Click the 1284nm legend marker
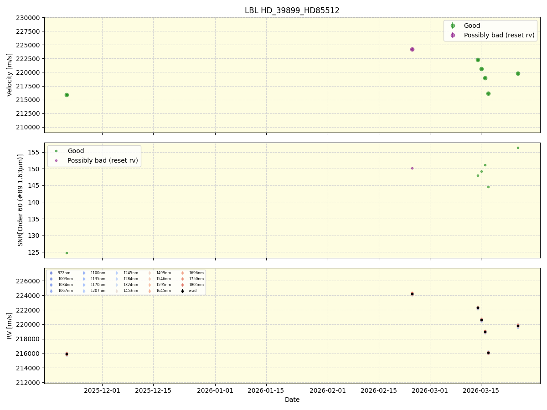 click(x=117, y=279)
